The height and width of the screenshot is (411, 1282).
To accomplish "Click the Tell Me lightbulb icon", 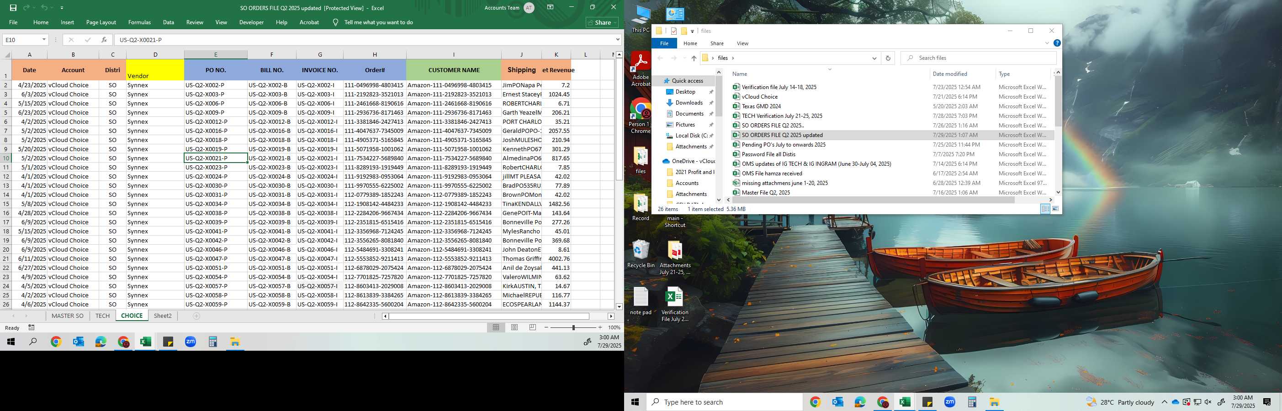I will pyautogui.click(x=335, y=22).
